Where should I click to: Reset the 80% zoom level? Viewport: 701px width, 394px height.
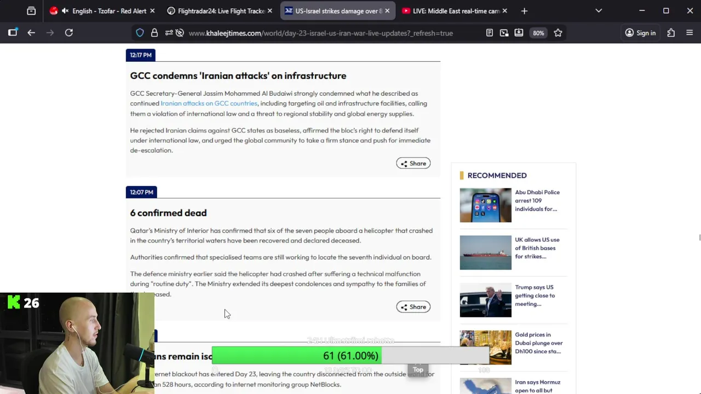click(538, 33)
